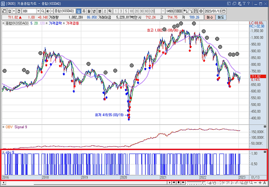Screen dimensions: 269x187
Task: Click the candle/indicator settings icon before the save icon
Action: (185, 11)
